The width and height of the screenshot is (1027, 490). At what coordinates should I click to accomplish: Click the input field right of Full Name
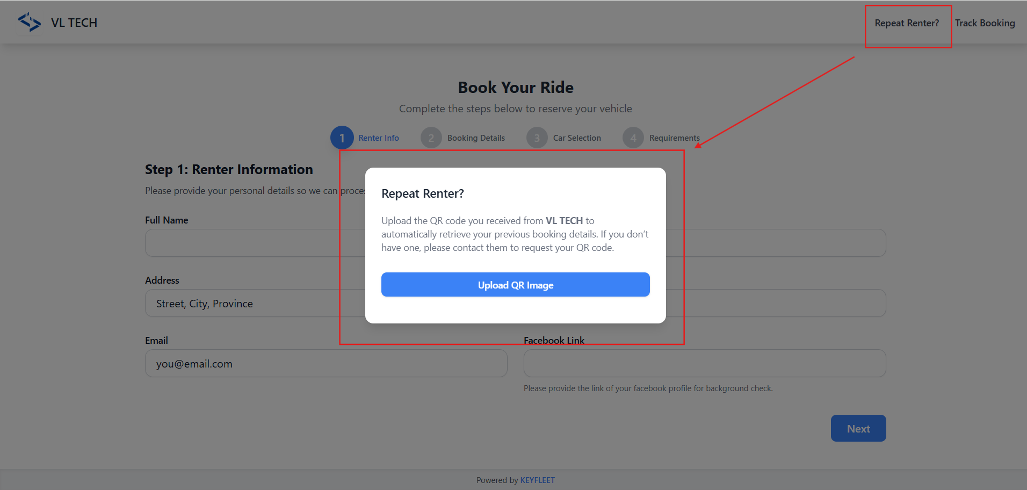coord(776,243)
